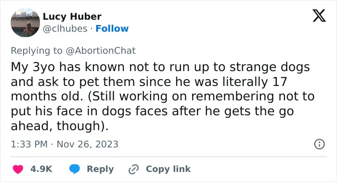
Task: Open the circled info icon
Action: [319, 144]
